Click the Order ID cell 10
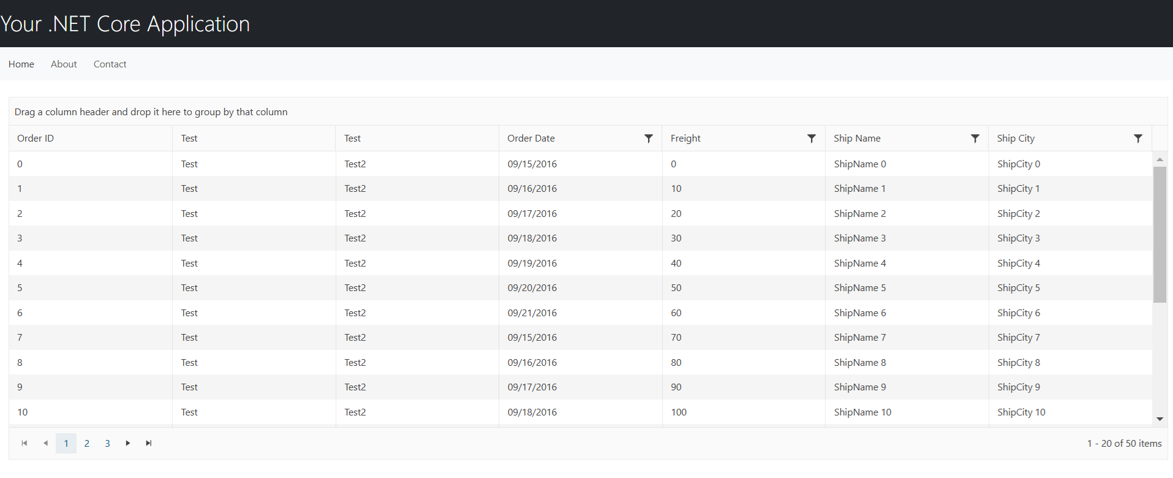The height and width of the screenshot is (478, 1173). tap(91, 412)
